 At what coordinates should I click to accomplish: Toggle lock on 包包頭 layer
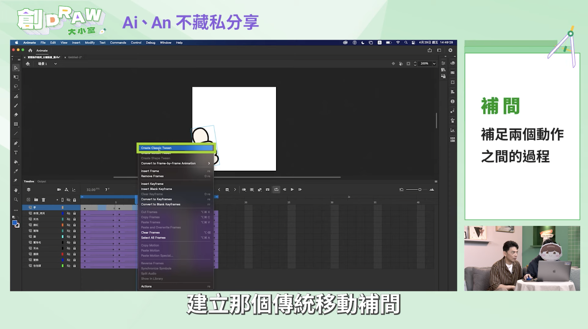tap(74, 266)
